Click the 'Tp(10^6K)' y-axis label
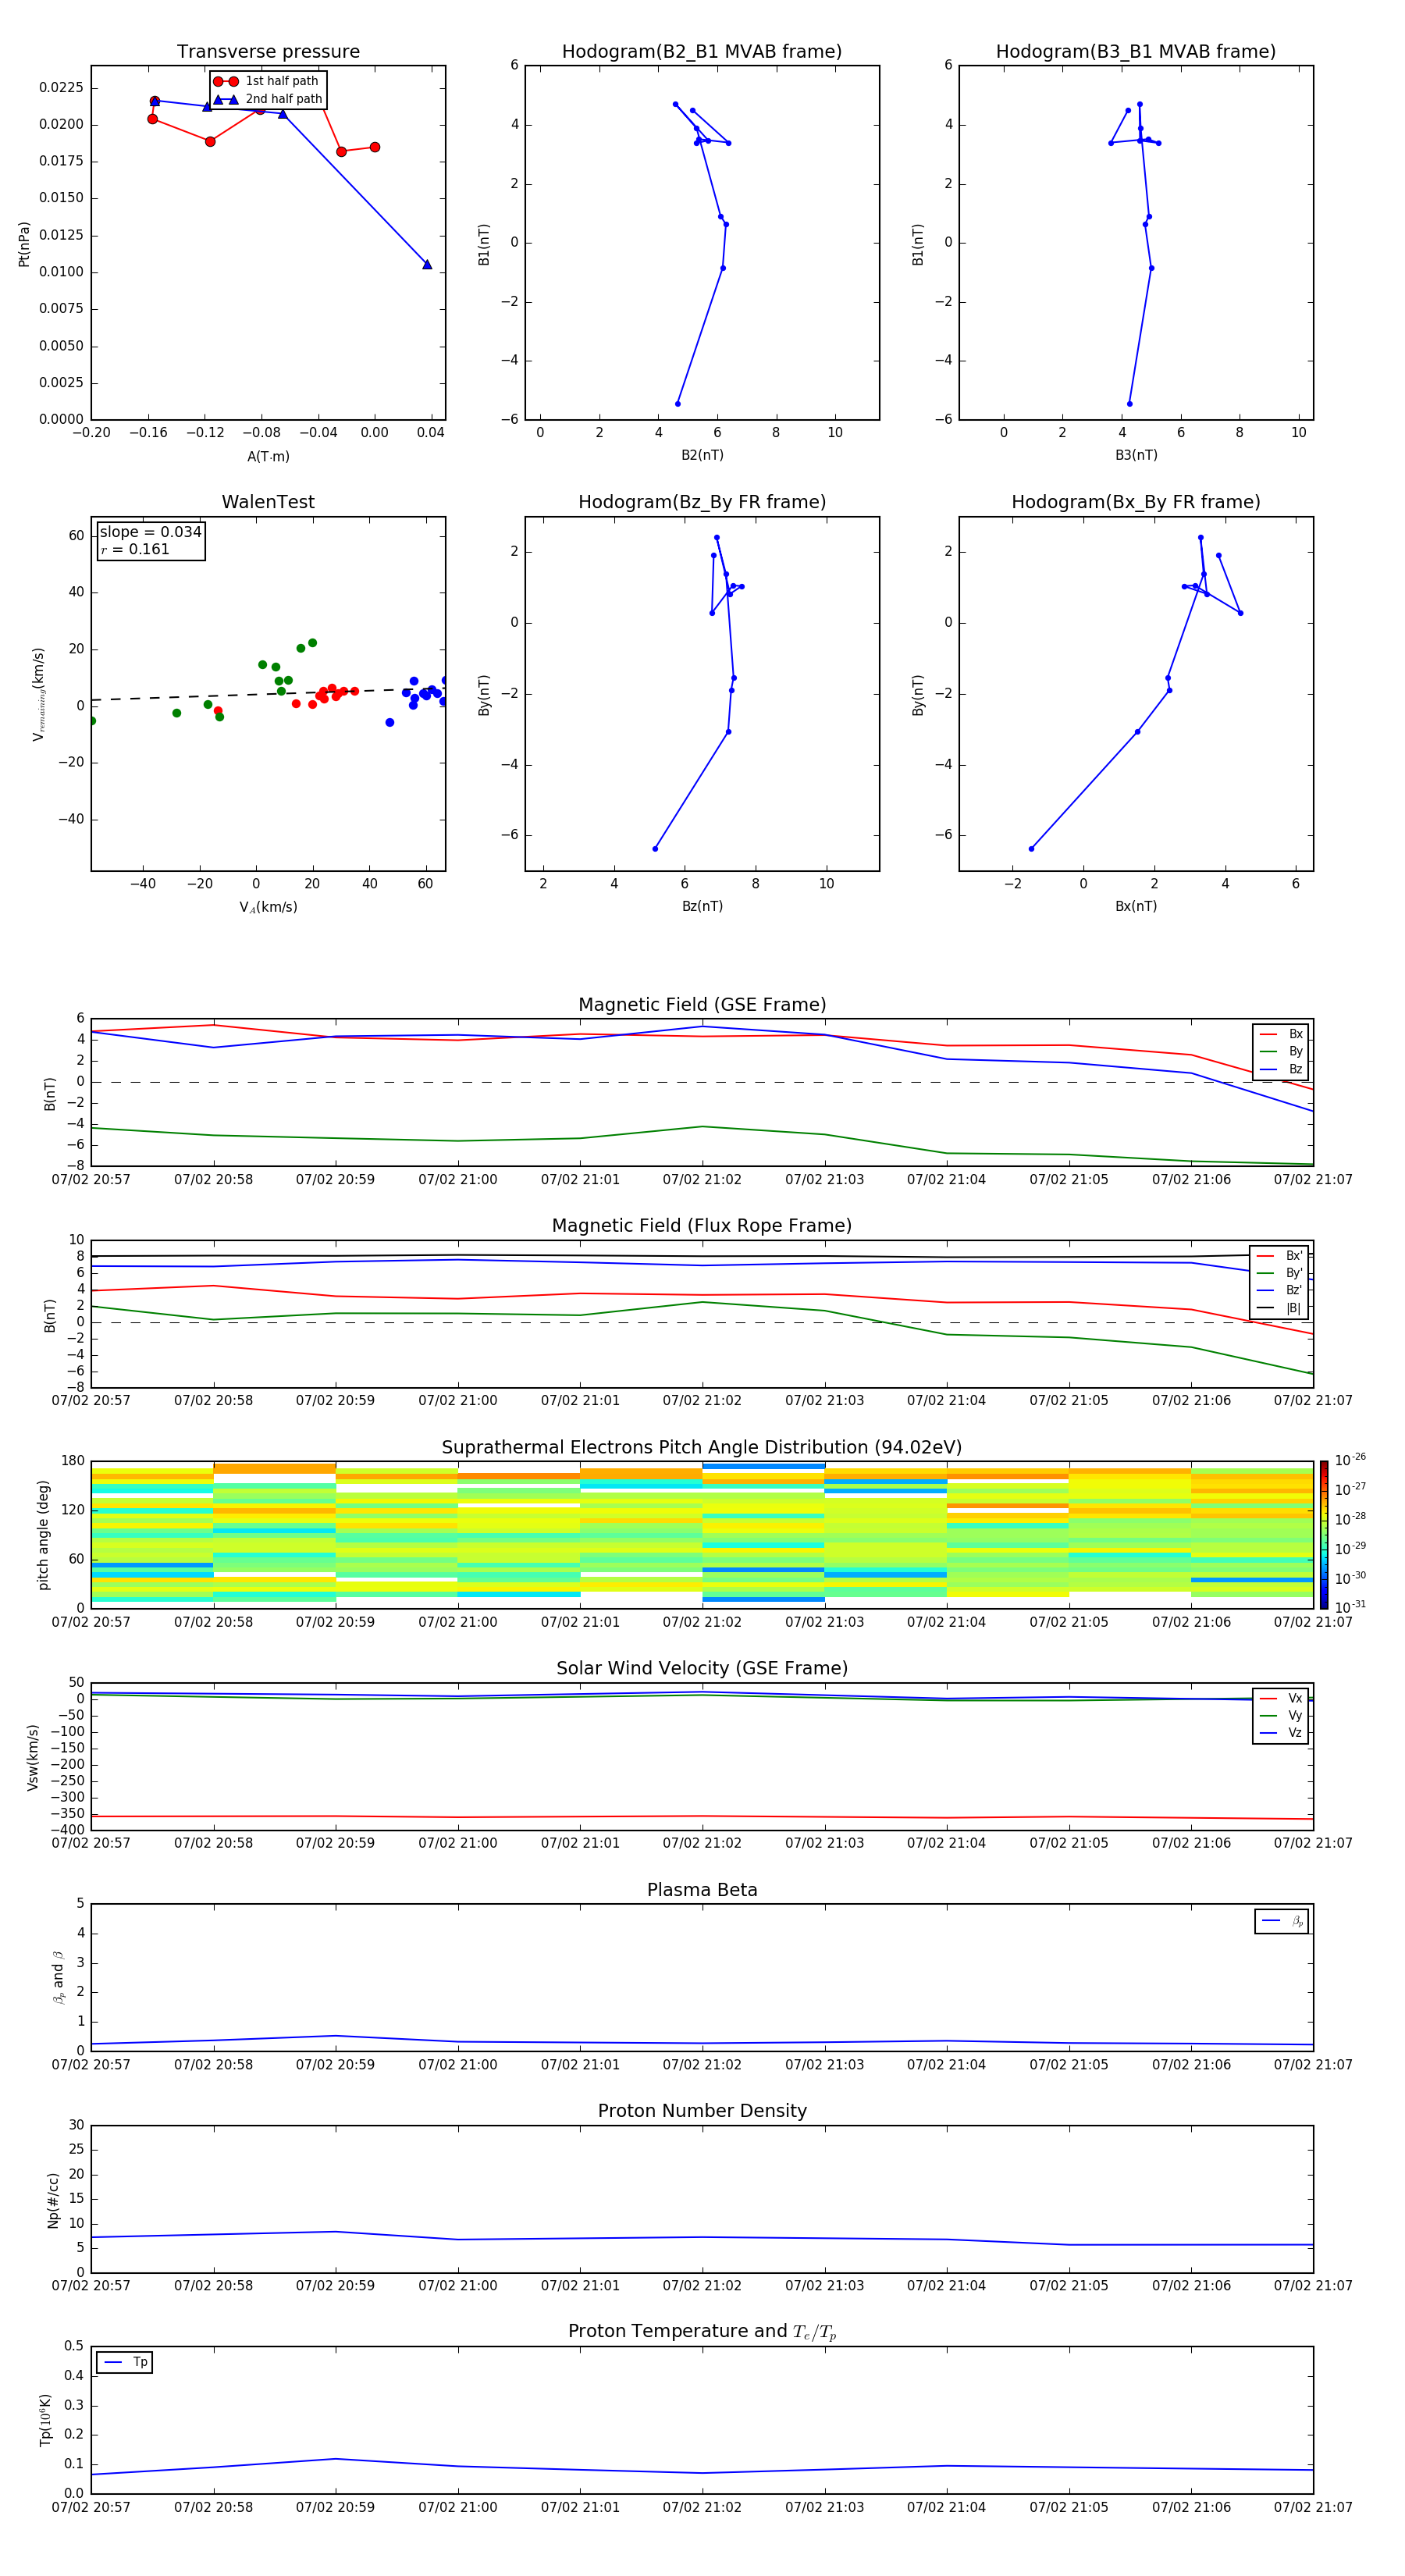The width and height of the screenshot is (1405, 2576). coord(45,2421)
